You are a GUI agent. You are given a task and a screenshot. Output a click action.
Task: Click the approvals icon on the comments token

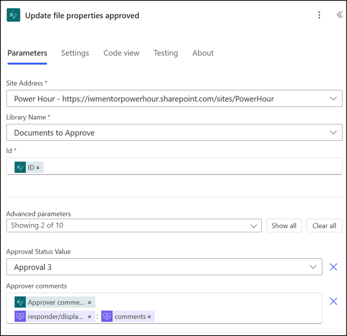tap(107, 317)
